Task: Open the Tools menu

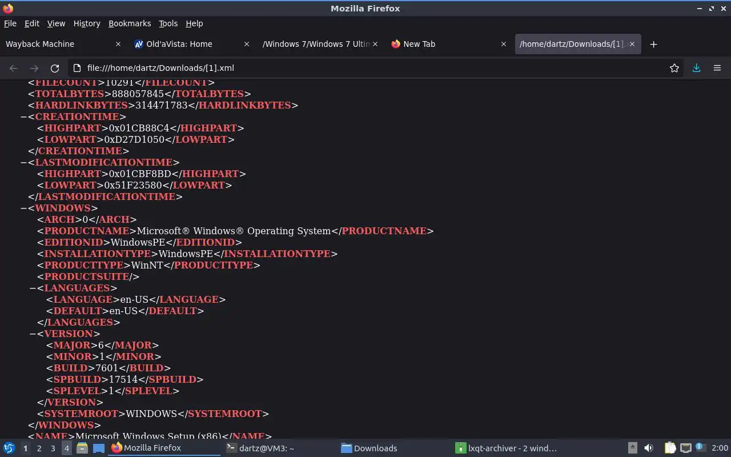Action: point(168,23)
